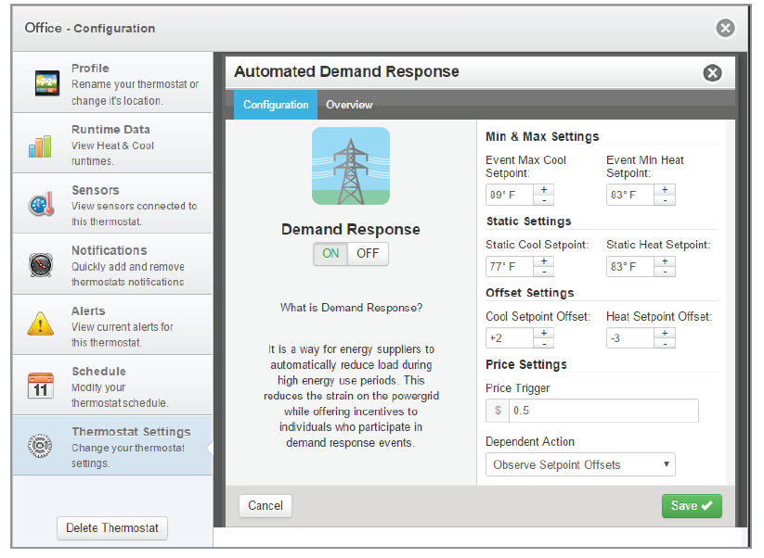Click the 'Automated Demand Response' title
The image size is (764, 558).
346,71
